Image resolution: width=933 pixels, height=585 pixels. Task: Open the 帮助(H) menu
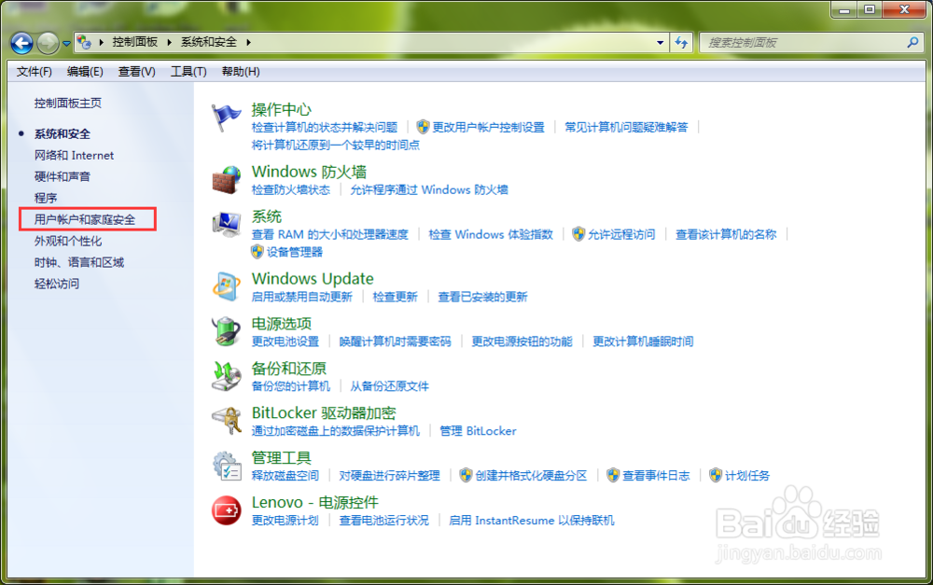(x=241, y=72)
